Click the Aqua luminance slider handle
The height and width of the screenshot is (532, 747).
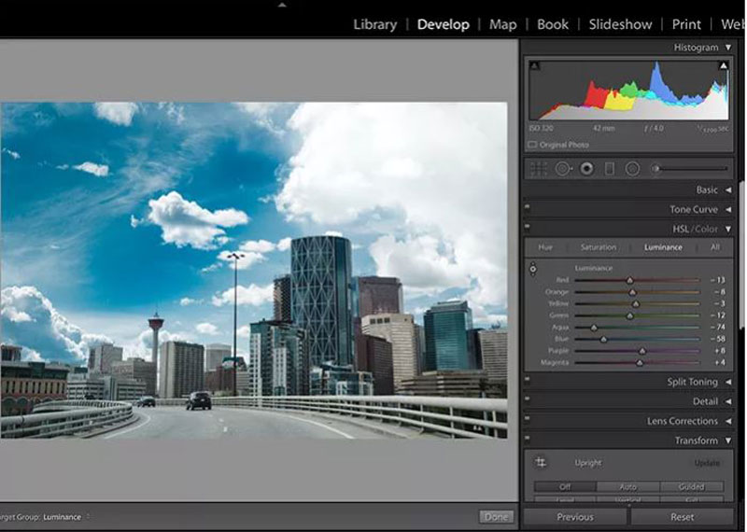(x=594, y=328)
